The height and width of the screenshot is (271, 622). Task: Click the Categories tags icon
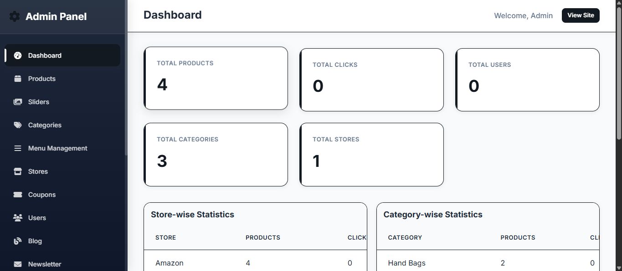coord(18,125)
